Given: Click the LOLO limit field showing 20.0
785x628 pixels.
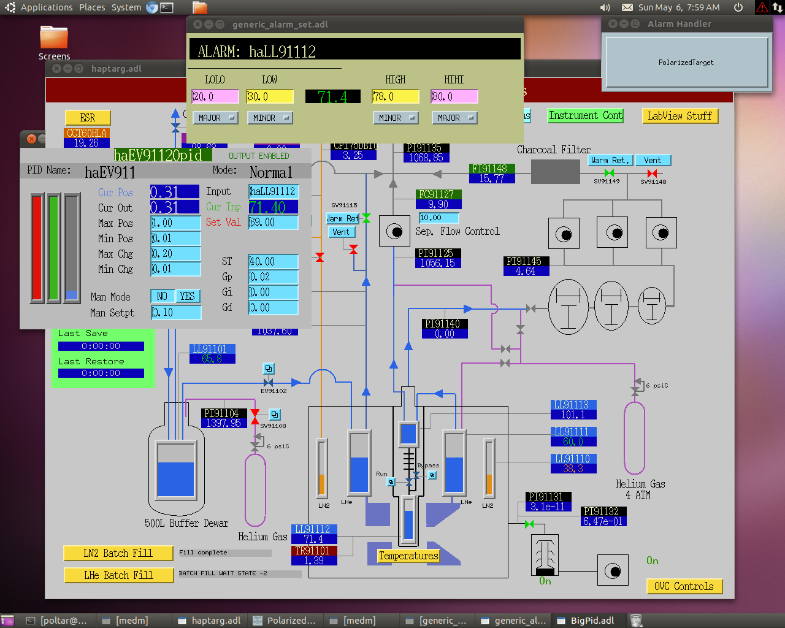Looking at the screenshot, I should (215, 96).
